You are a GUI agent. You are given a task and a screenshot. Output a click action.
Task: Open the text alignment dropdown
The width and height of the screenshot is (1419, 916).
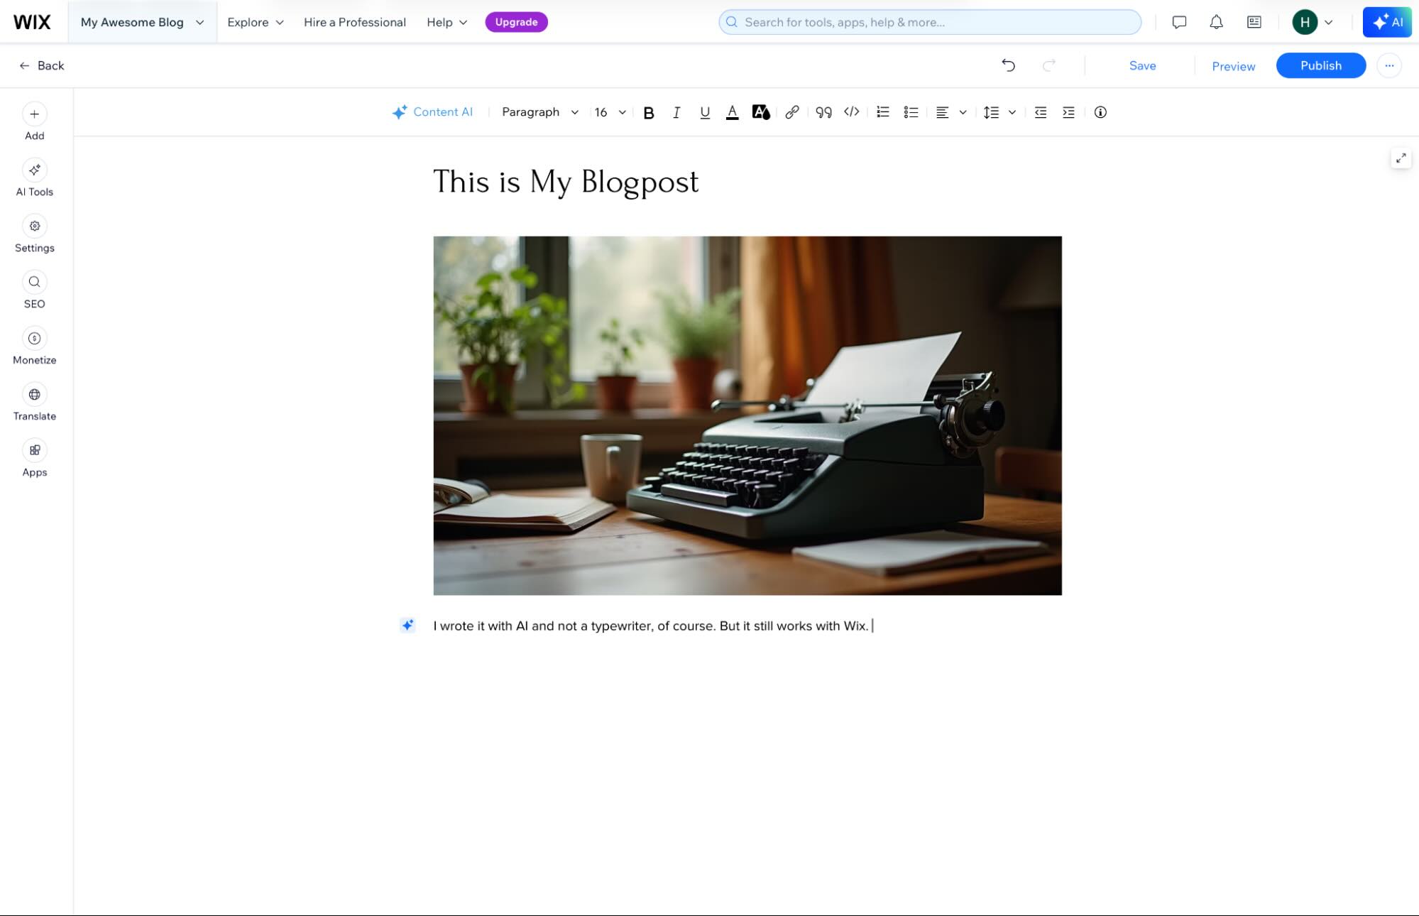951,112
